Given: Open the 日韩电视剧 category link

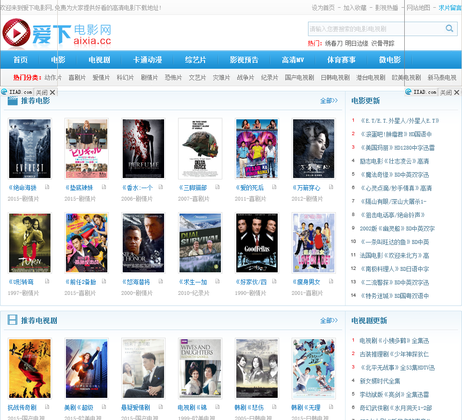Looking at the screenshot, I should pos(335,77).
